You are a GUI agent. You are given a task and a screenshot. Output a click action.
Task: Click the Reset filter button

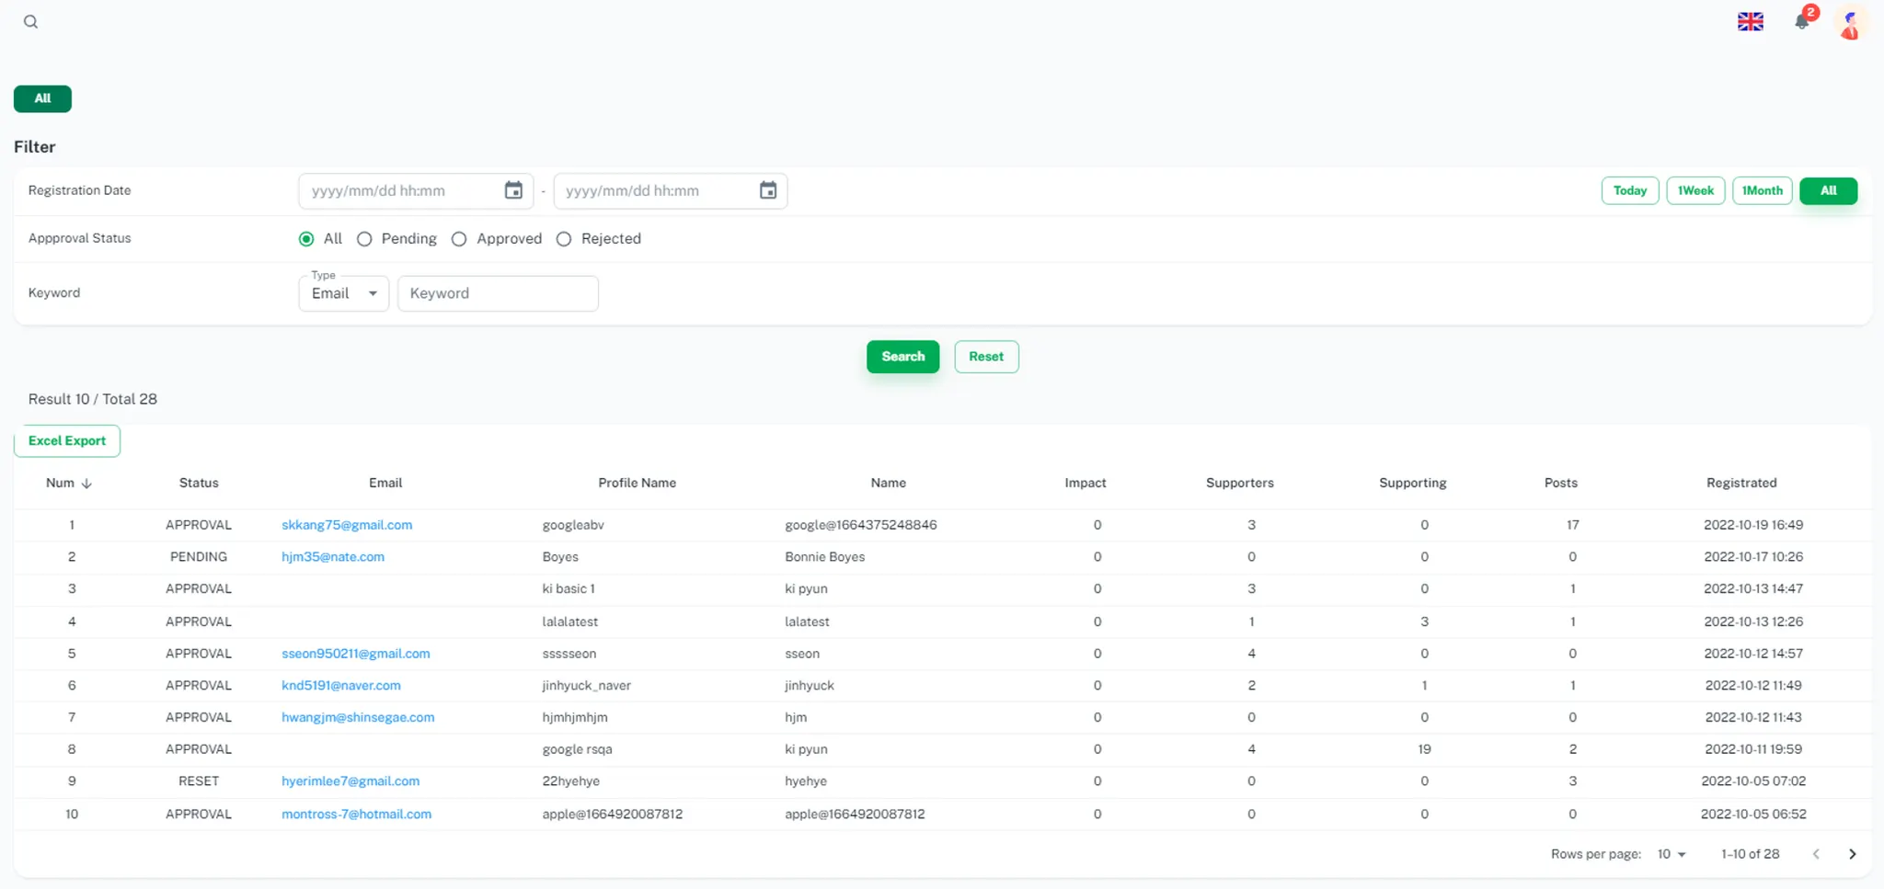pos(986,357)
